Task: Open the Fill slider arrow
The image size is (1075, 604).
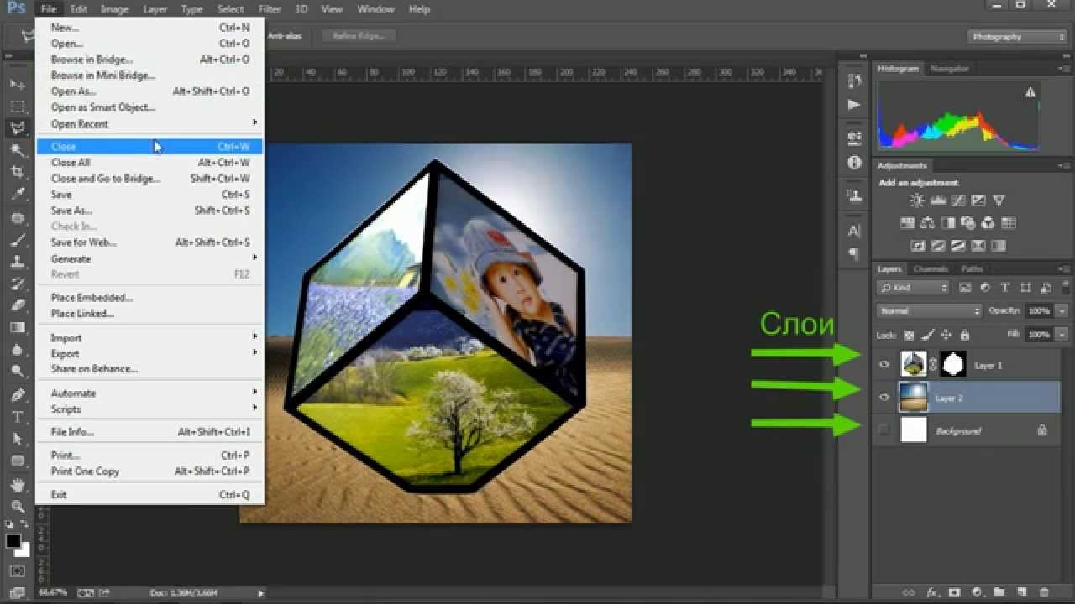Action: (1062, 334)
